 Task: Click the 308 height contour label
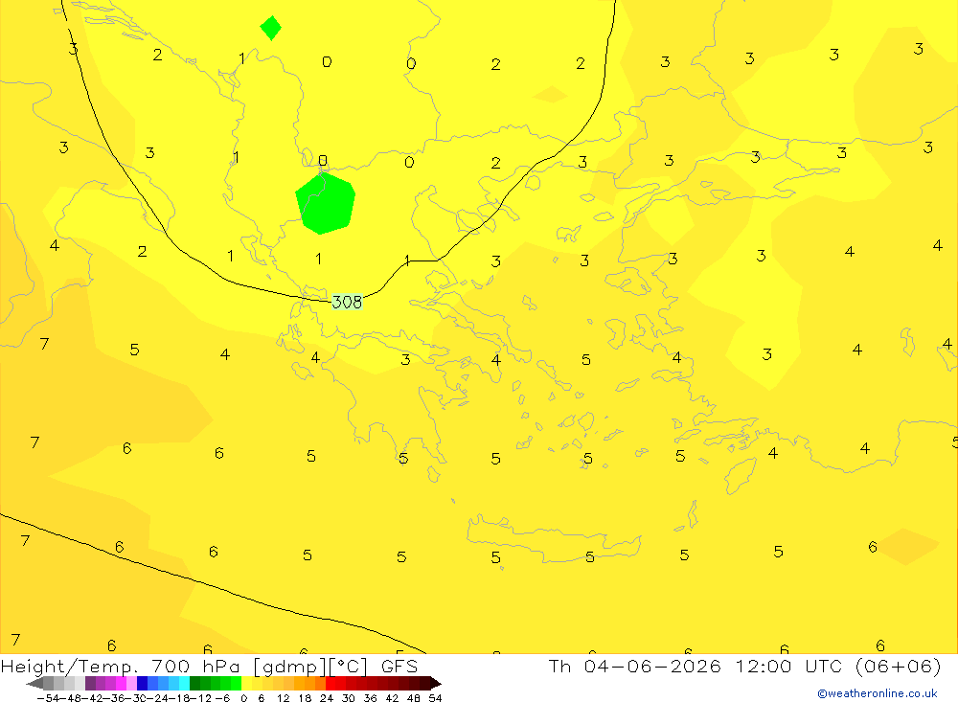[x=347, y=302]
